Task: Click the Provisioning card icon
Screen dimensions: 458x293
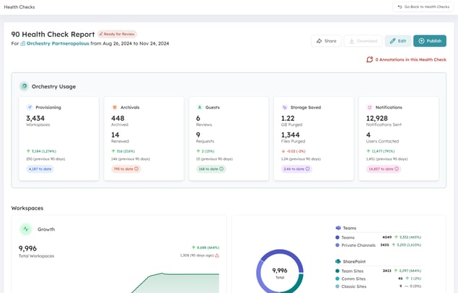Action: click(x=30, y=107)
